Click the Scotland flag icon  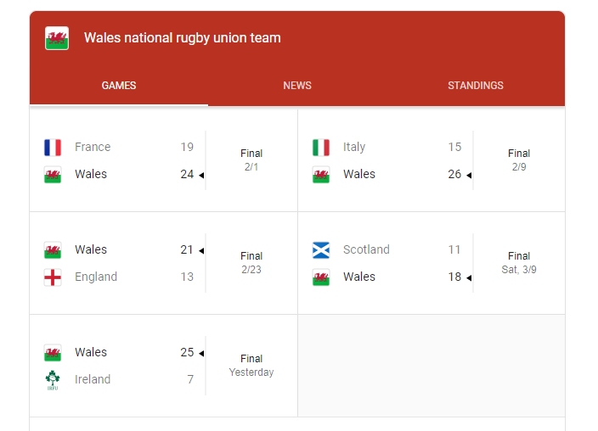pos(321,249)
